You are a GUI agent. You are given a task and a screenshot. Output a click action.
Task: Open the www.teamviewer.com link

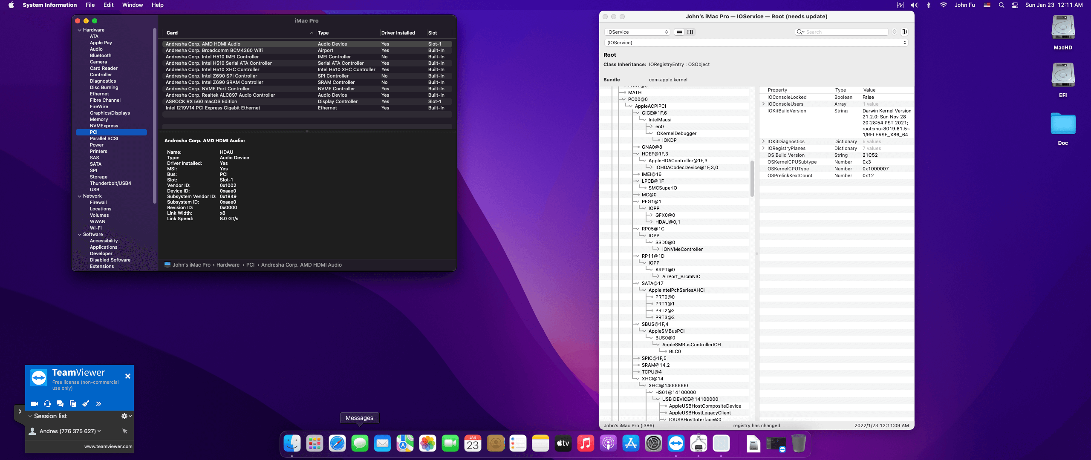[108, 446]
